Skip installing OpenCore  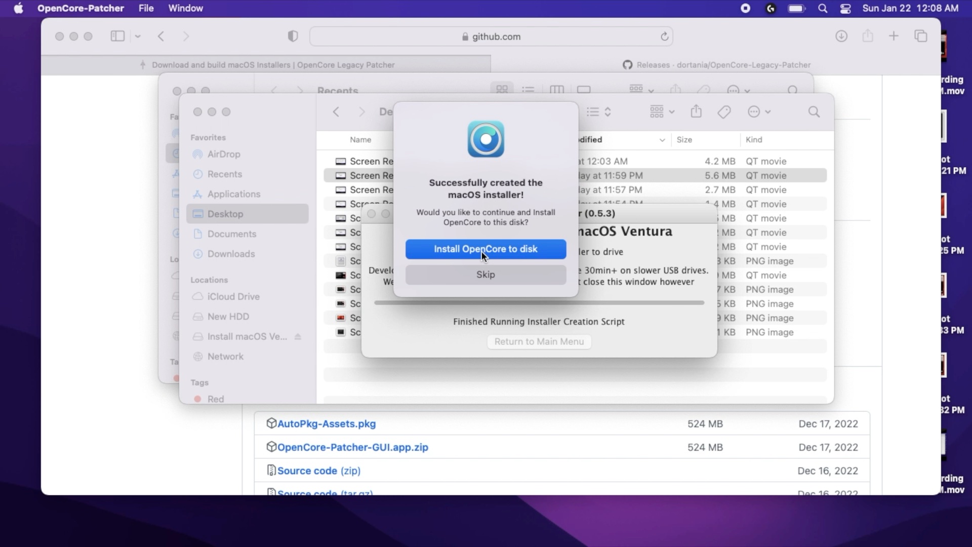[x=485, y=275]
